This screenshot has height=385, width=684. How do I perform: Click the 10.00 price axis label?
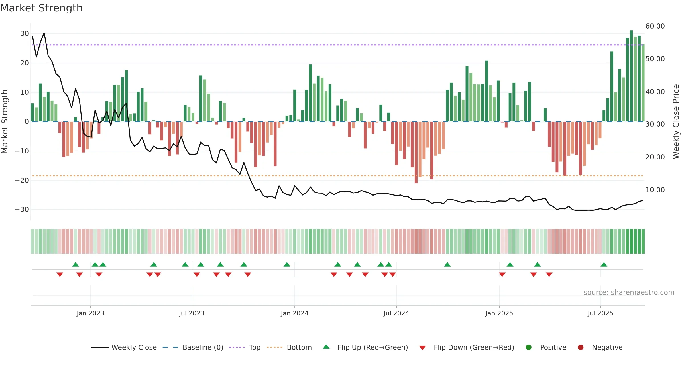click(x=655, y=190)
